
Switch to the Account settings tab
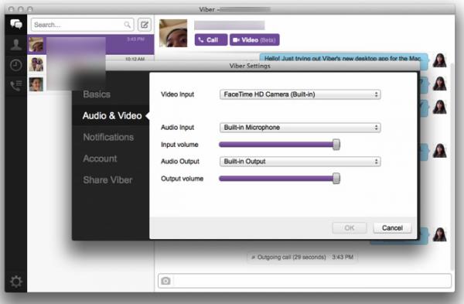tap(100, 159)
